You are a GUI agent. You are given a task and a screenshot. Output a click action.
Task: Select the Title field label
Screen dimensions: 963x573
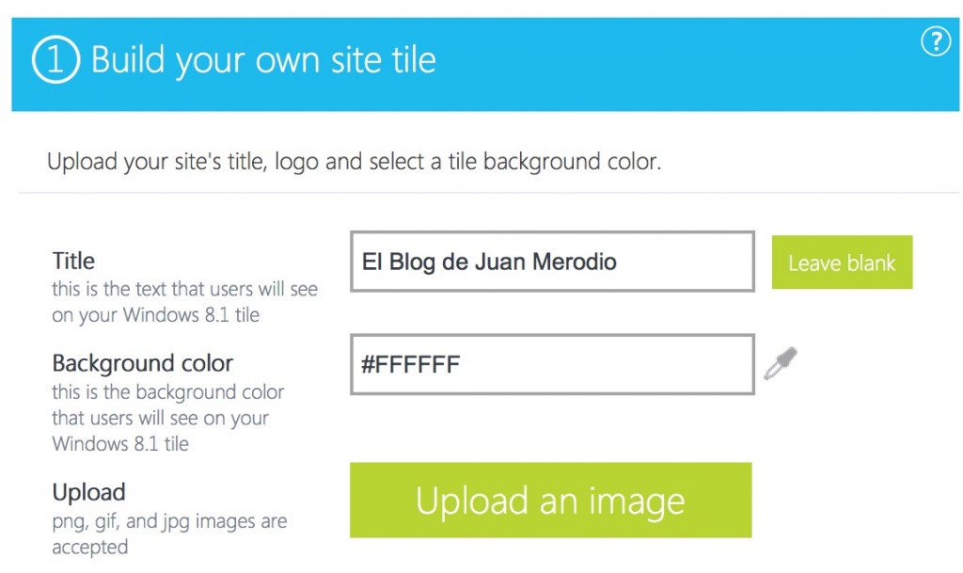[x=73, y=261]
